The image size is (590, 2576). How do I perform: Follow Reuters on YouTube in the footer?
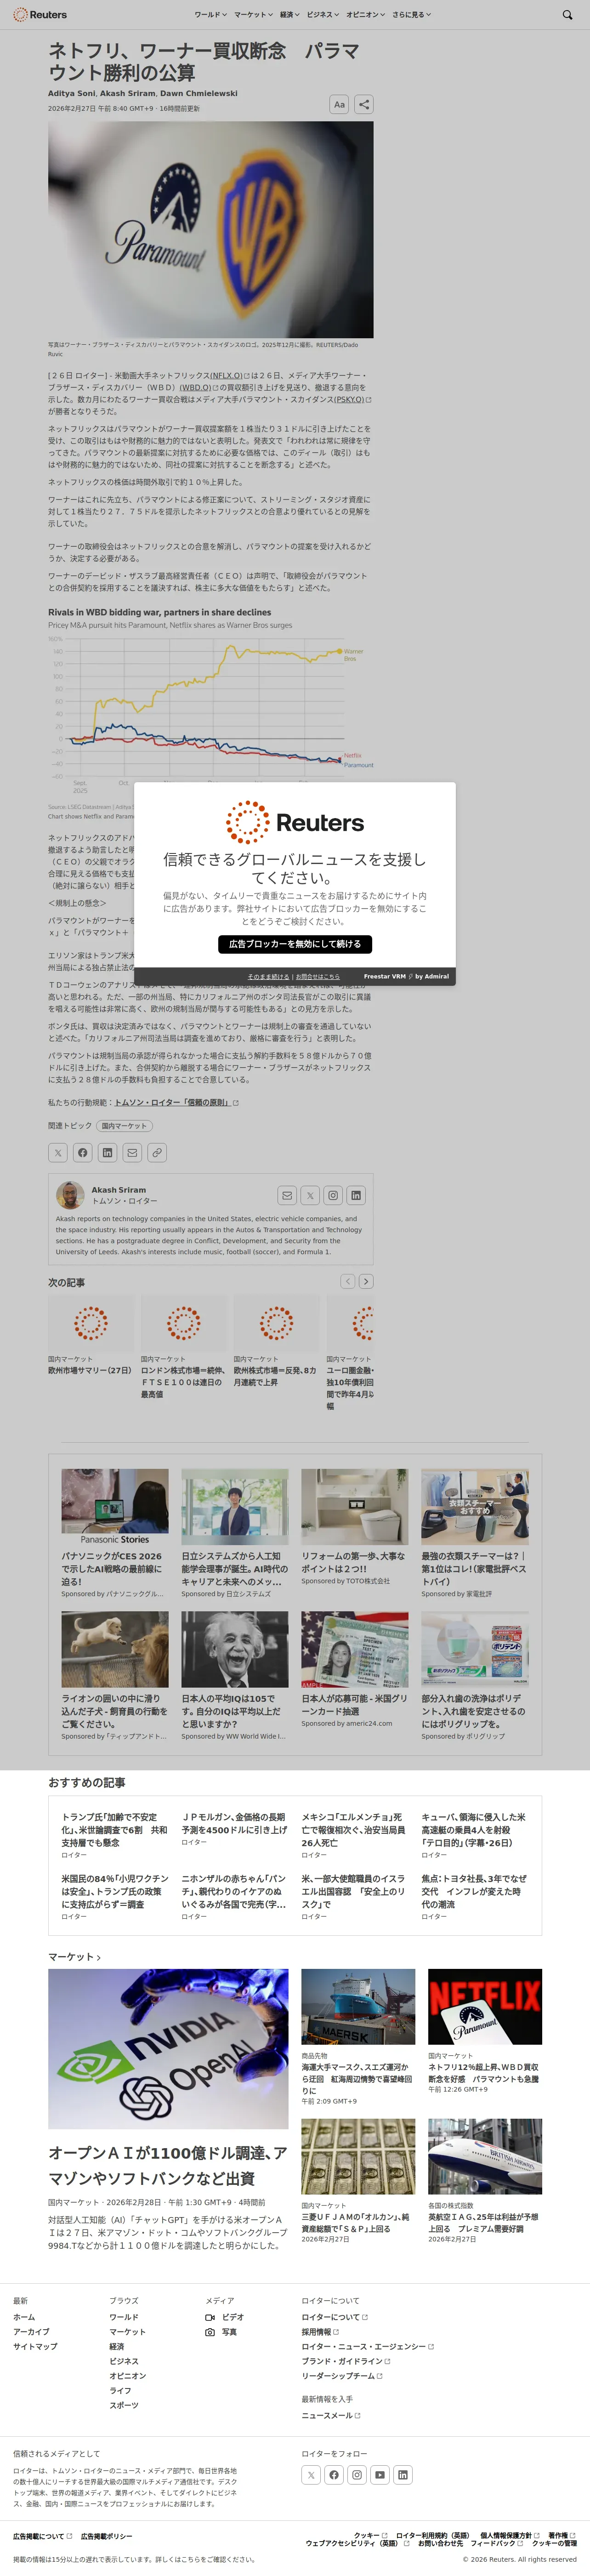[380, 2474]
